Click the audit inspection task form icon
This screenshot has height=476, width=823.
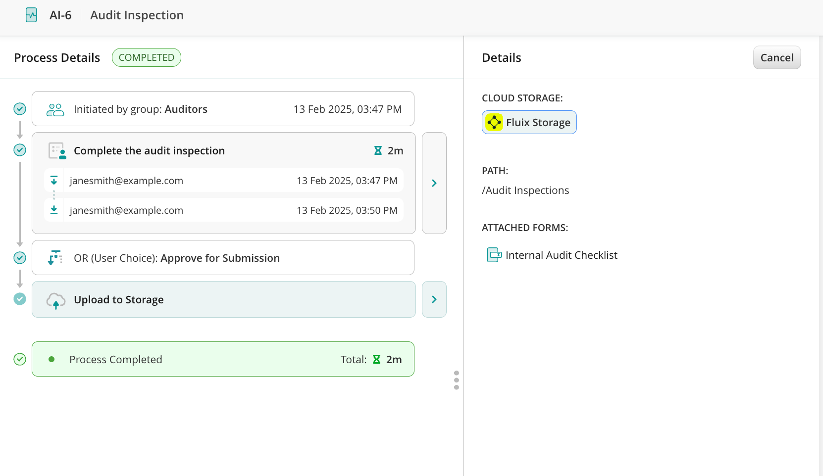[x=57, y=151]
